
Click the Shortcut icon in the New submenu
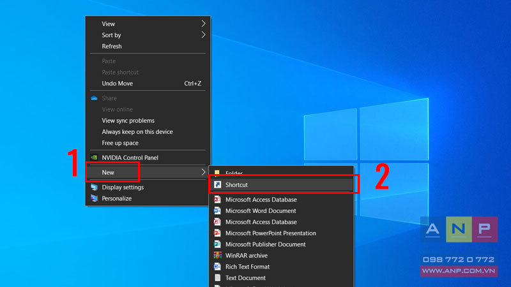(217, 184)
